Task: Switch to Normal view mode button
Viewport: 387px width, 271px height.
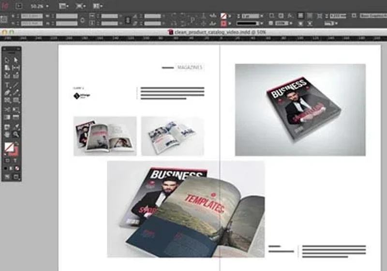Action: tap(7, 177)
